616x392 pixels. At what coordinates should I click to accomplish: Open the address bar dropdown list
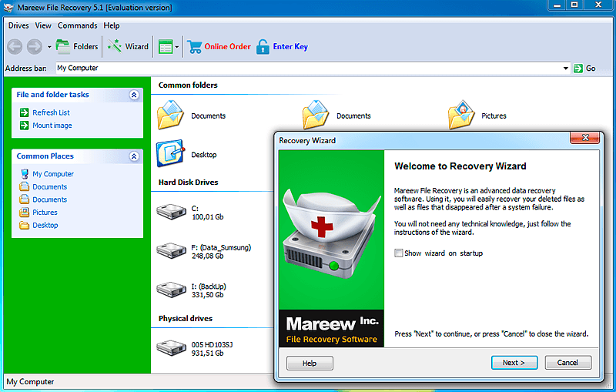tap(566, 69)
